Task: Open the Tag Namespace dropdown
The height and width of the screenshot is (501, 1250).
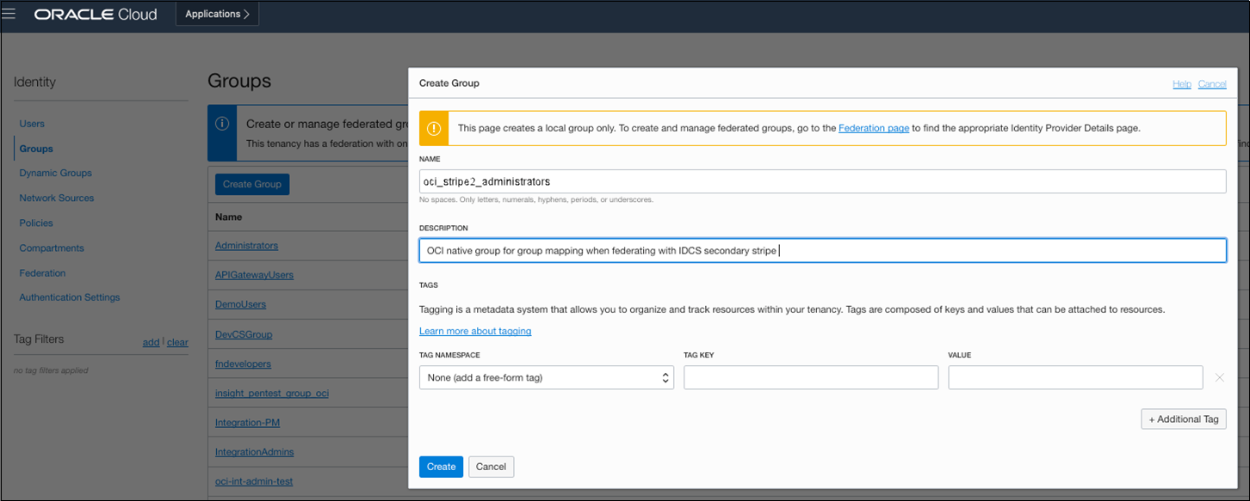Action: (x=546, y=377)
